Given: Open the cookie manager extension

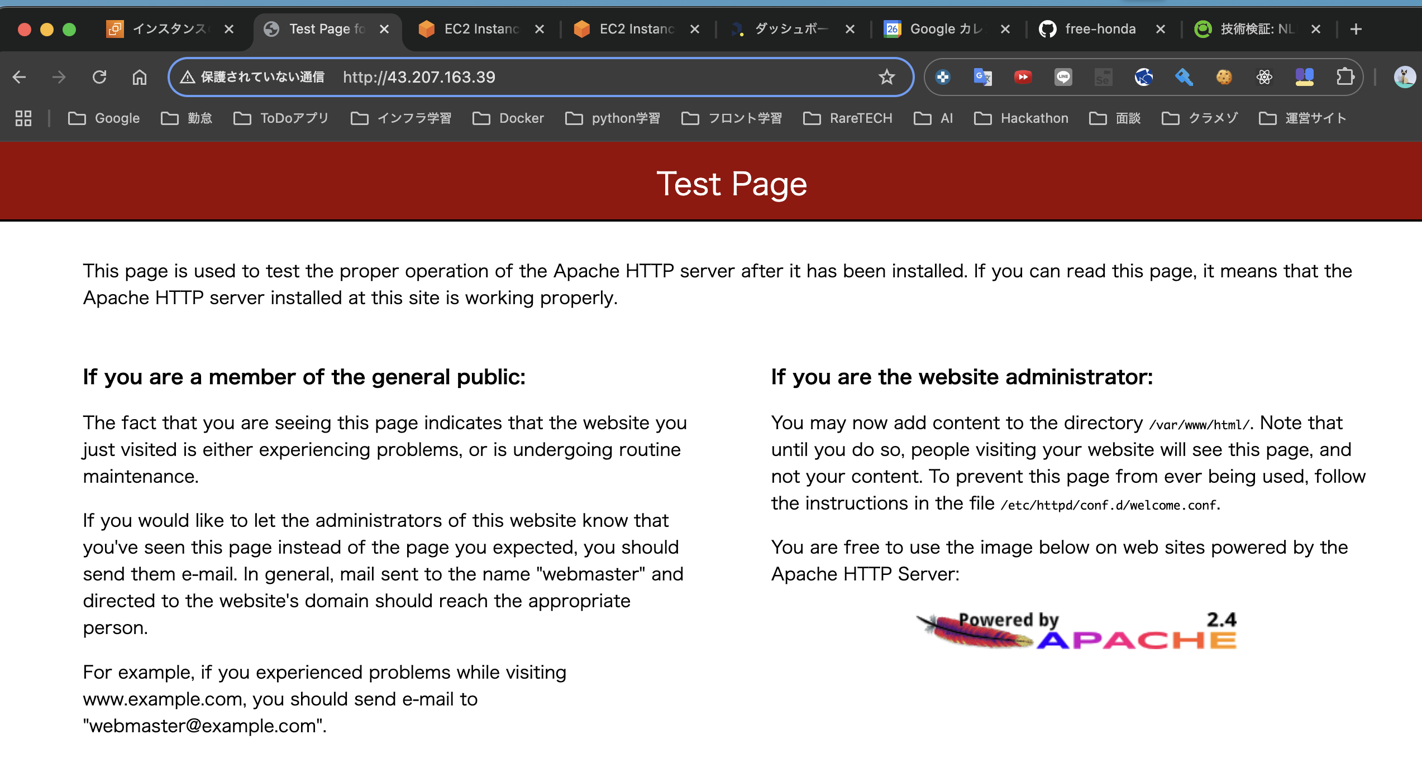Looking at the screenshot, I should coord(1224,77).
